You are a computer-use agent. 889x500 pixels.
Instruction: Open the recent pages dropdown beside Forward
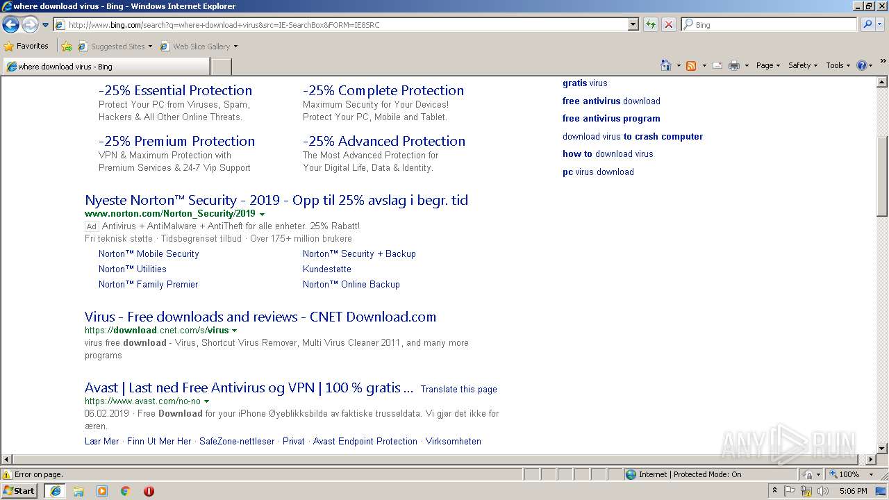[x=46, y=25]
